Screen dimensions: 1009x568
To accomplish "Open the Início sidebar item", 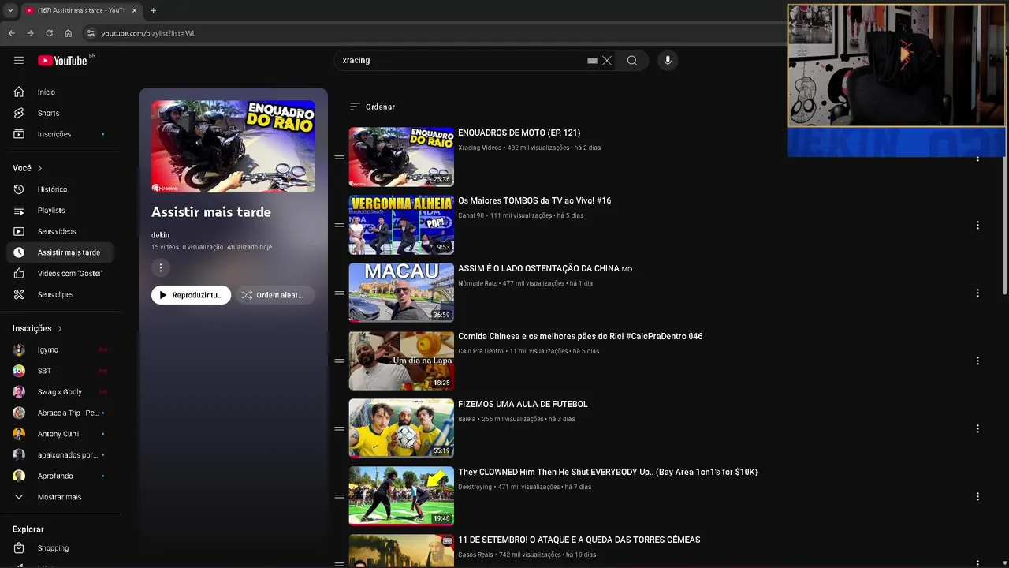I will coord(61,92).
